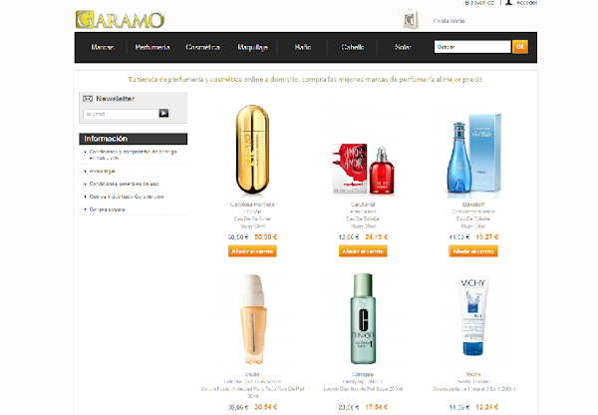Add Cacharel Amor Amor to cart
The width and height of the screenshot is (598, 415).
point(363,251)
